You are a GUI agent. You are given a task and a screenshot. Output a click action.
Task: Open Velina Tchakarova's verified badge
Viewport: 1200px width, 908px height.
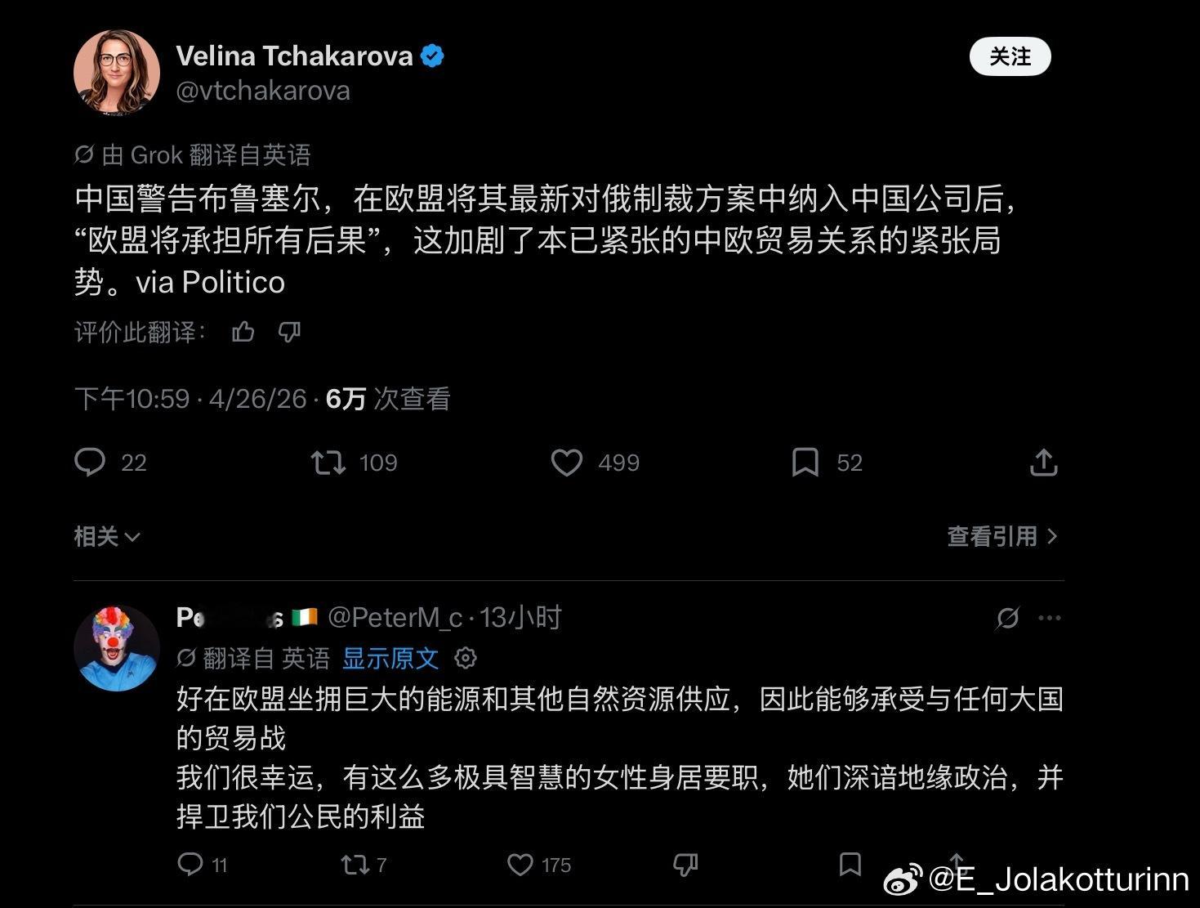432,56
